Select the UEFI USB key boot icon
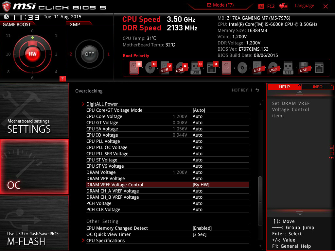The height and width of the screenshot is (251, 335). point(196,68)
